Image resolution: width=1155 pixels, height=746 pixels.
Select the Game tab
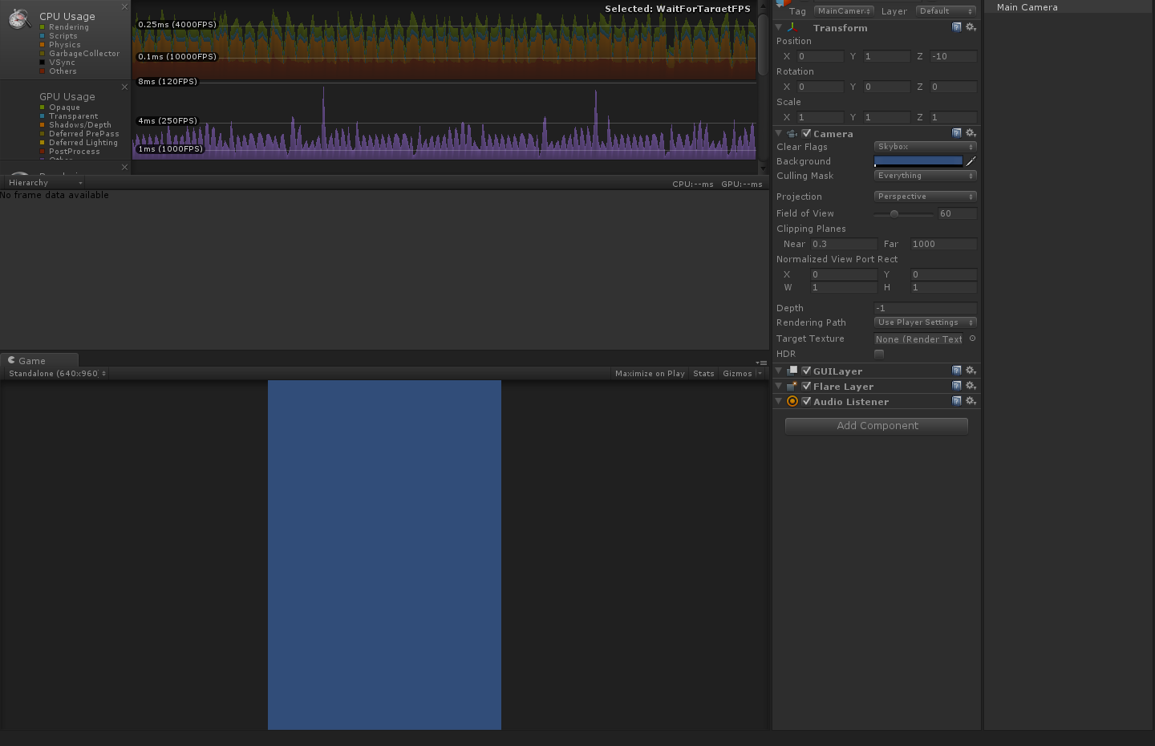click(39, 360)
